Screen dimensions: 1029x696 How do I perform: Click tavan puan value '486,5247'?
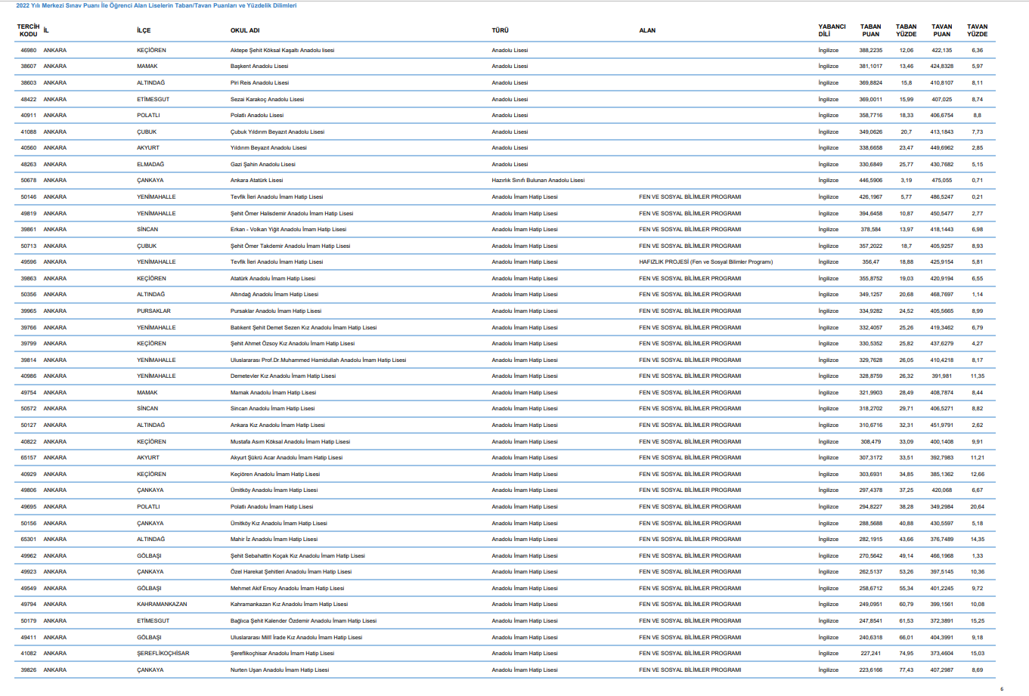pos(941,197)
